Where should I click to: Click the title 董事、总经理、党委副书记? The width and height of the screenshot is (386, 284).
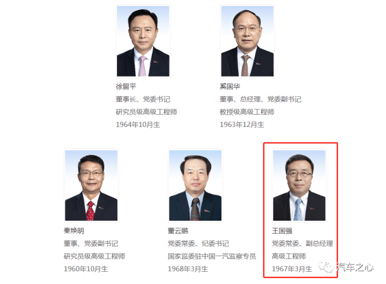click(261, 99)
